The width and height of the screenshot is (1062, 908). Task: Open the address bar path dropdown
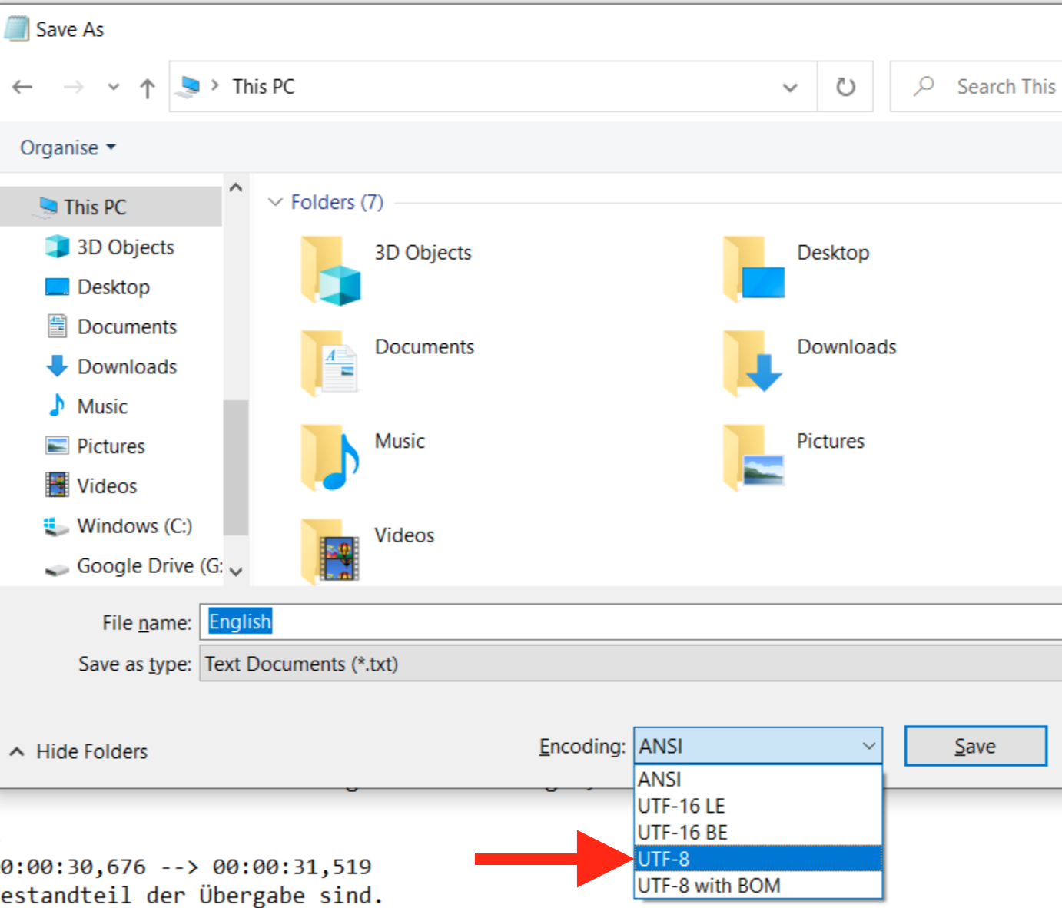point(789,87)
